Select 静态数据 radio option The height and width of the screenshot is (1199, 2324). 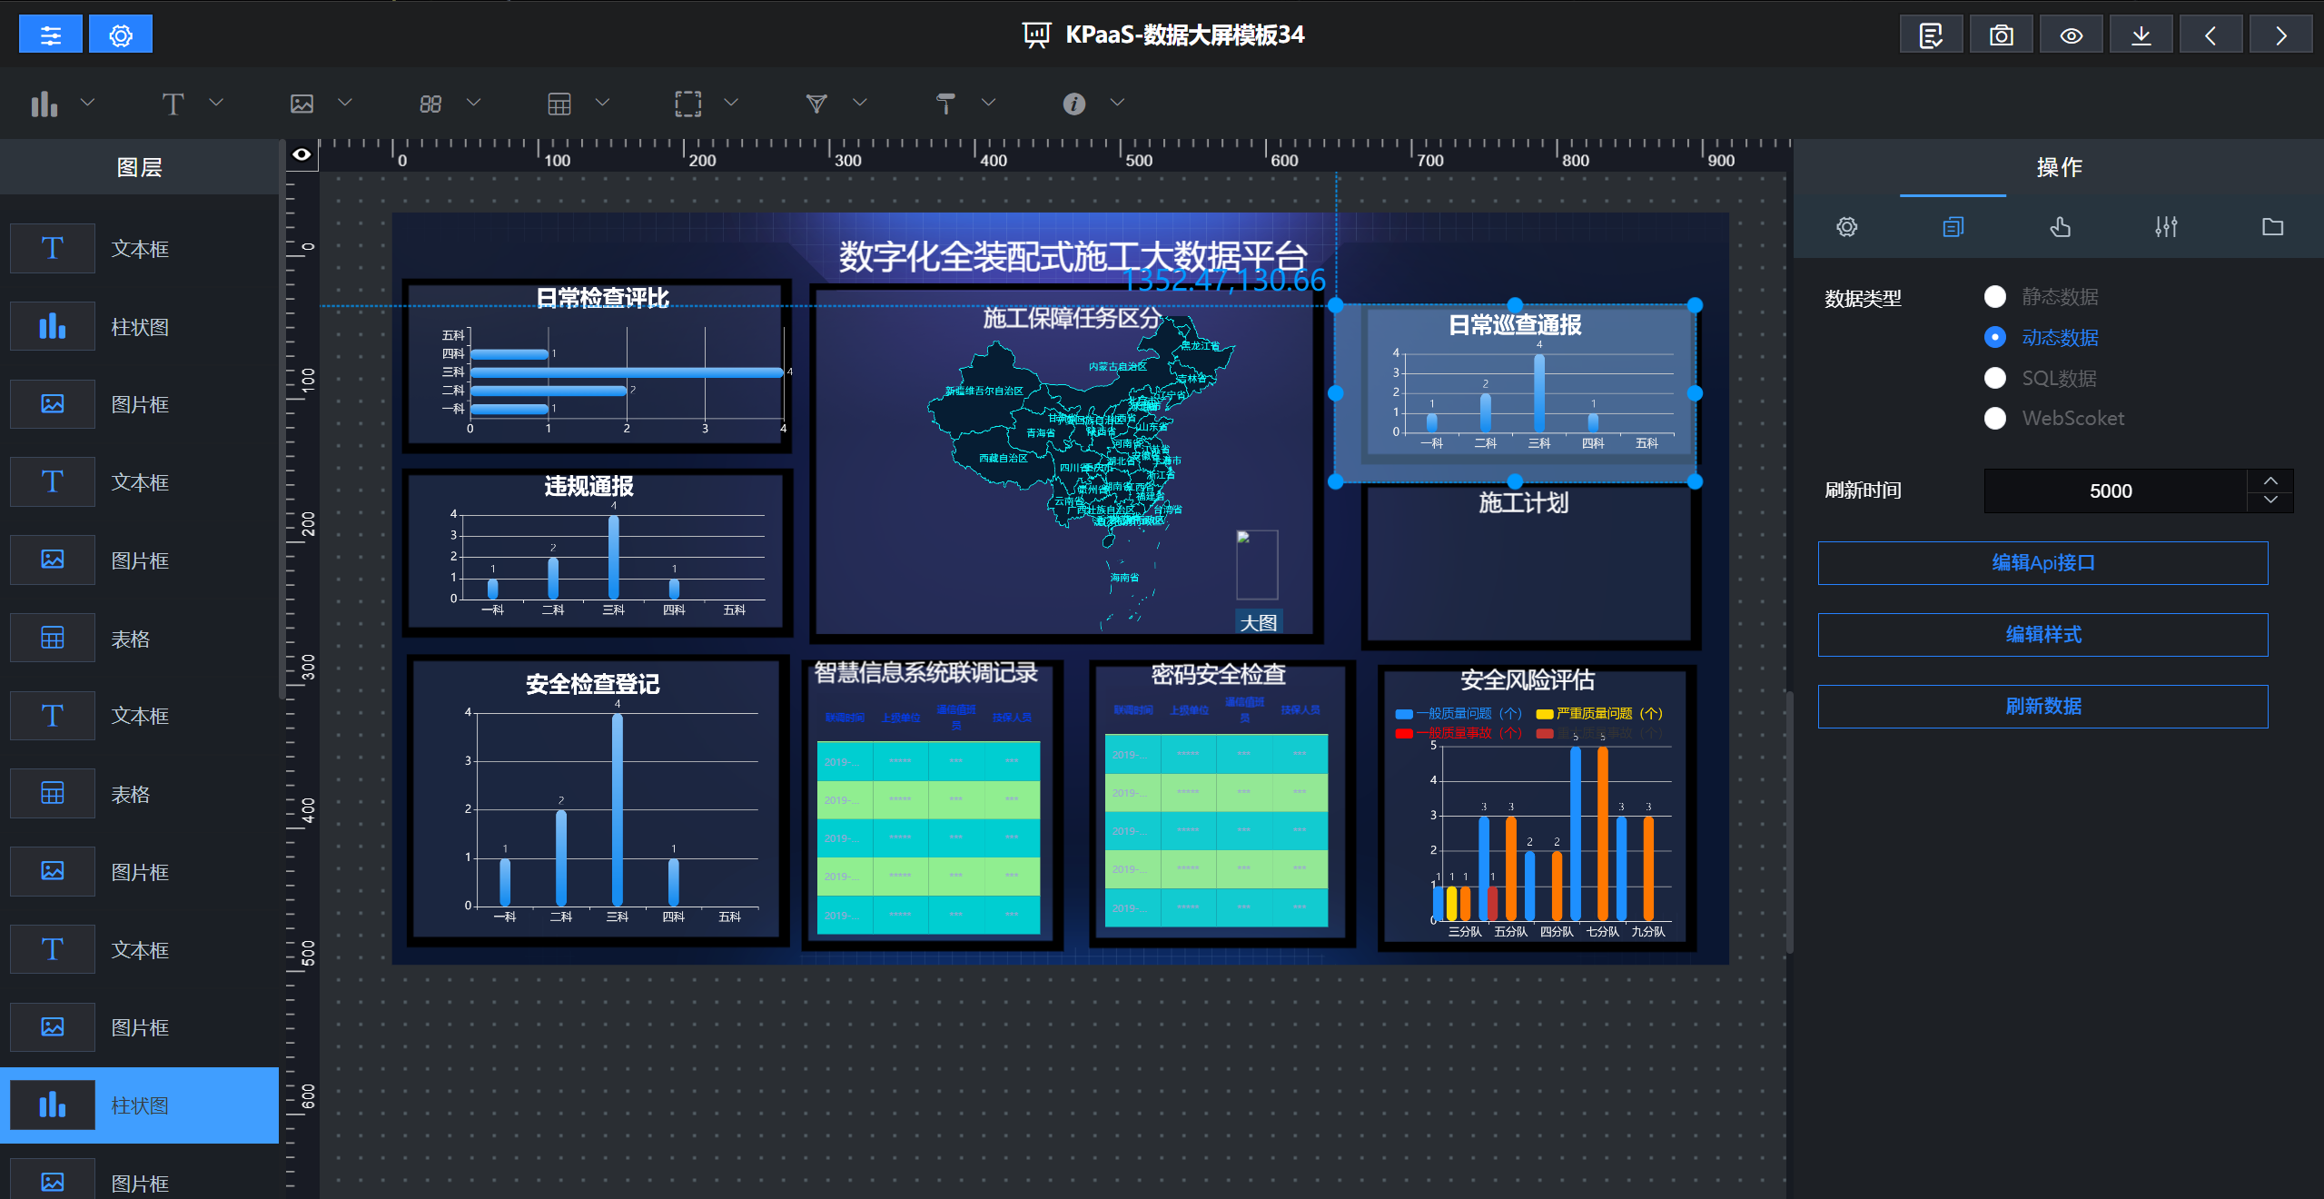[x=1995, y=297]
